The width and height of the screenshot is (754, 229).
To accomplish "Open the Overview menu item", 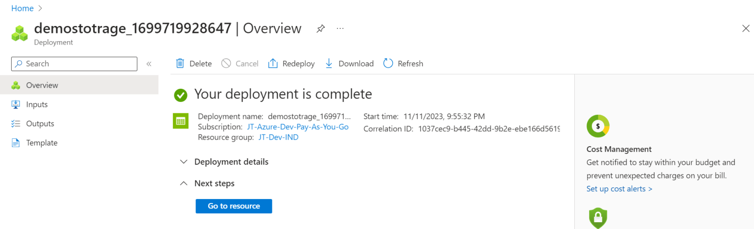I will (42, 85).
